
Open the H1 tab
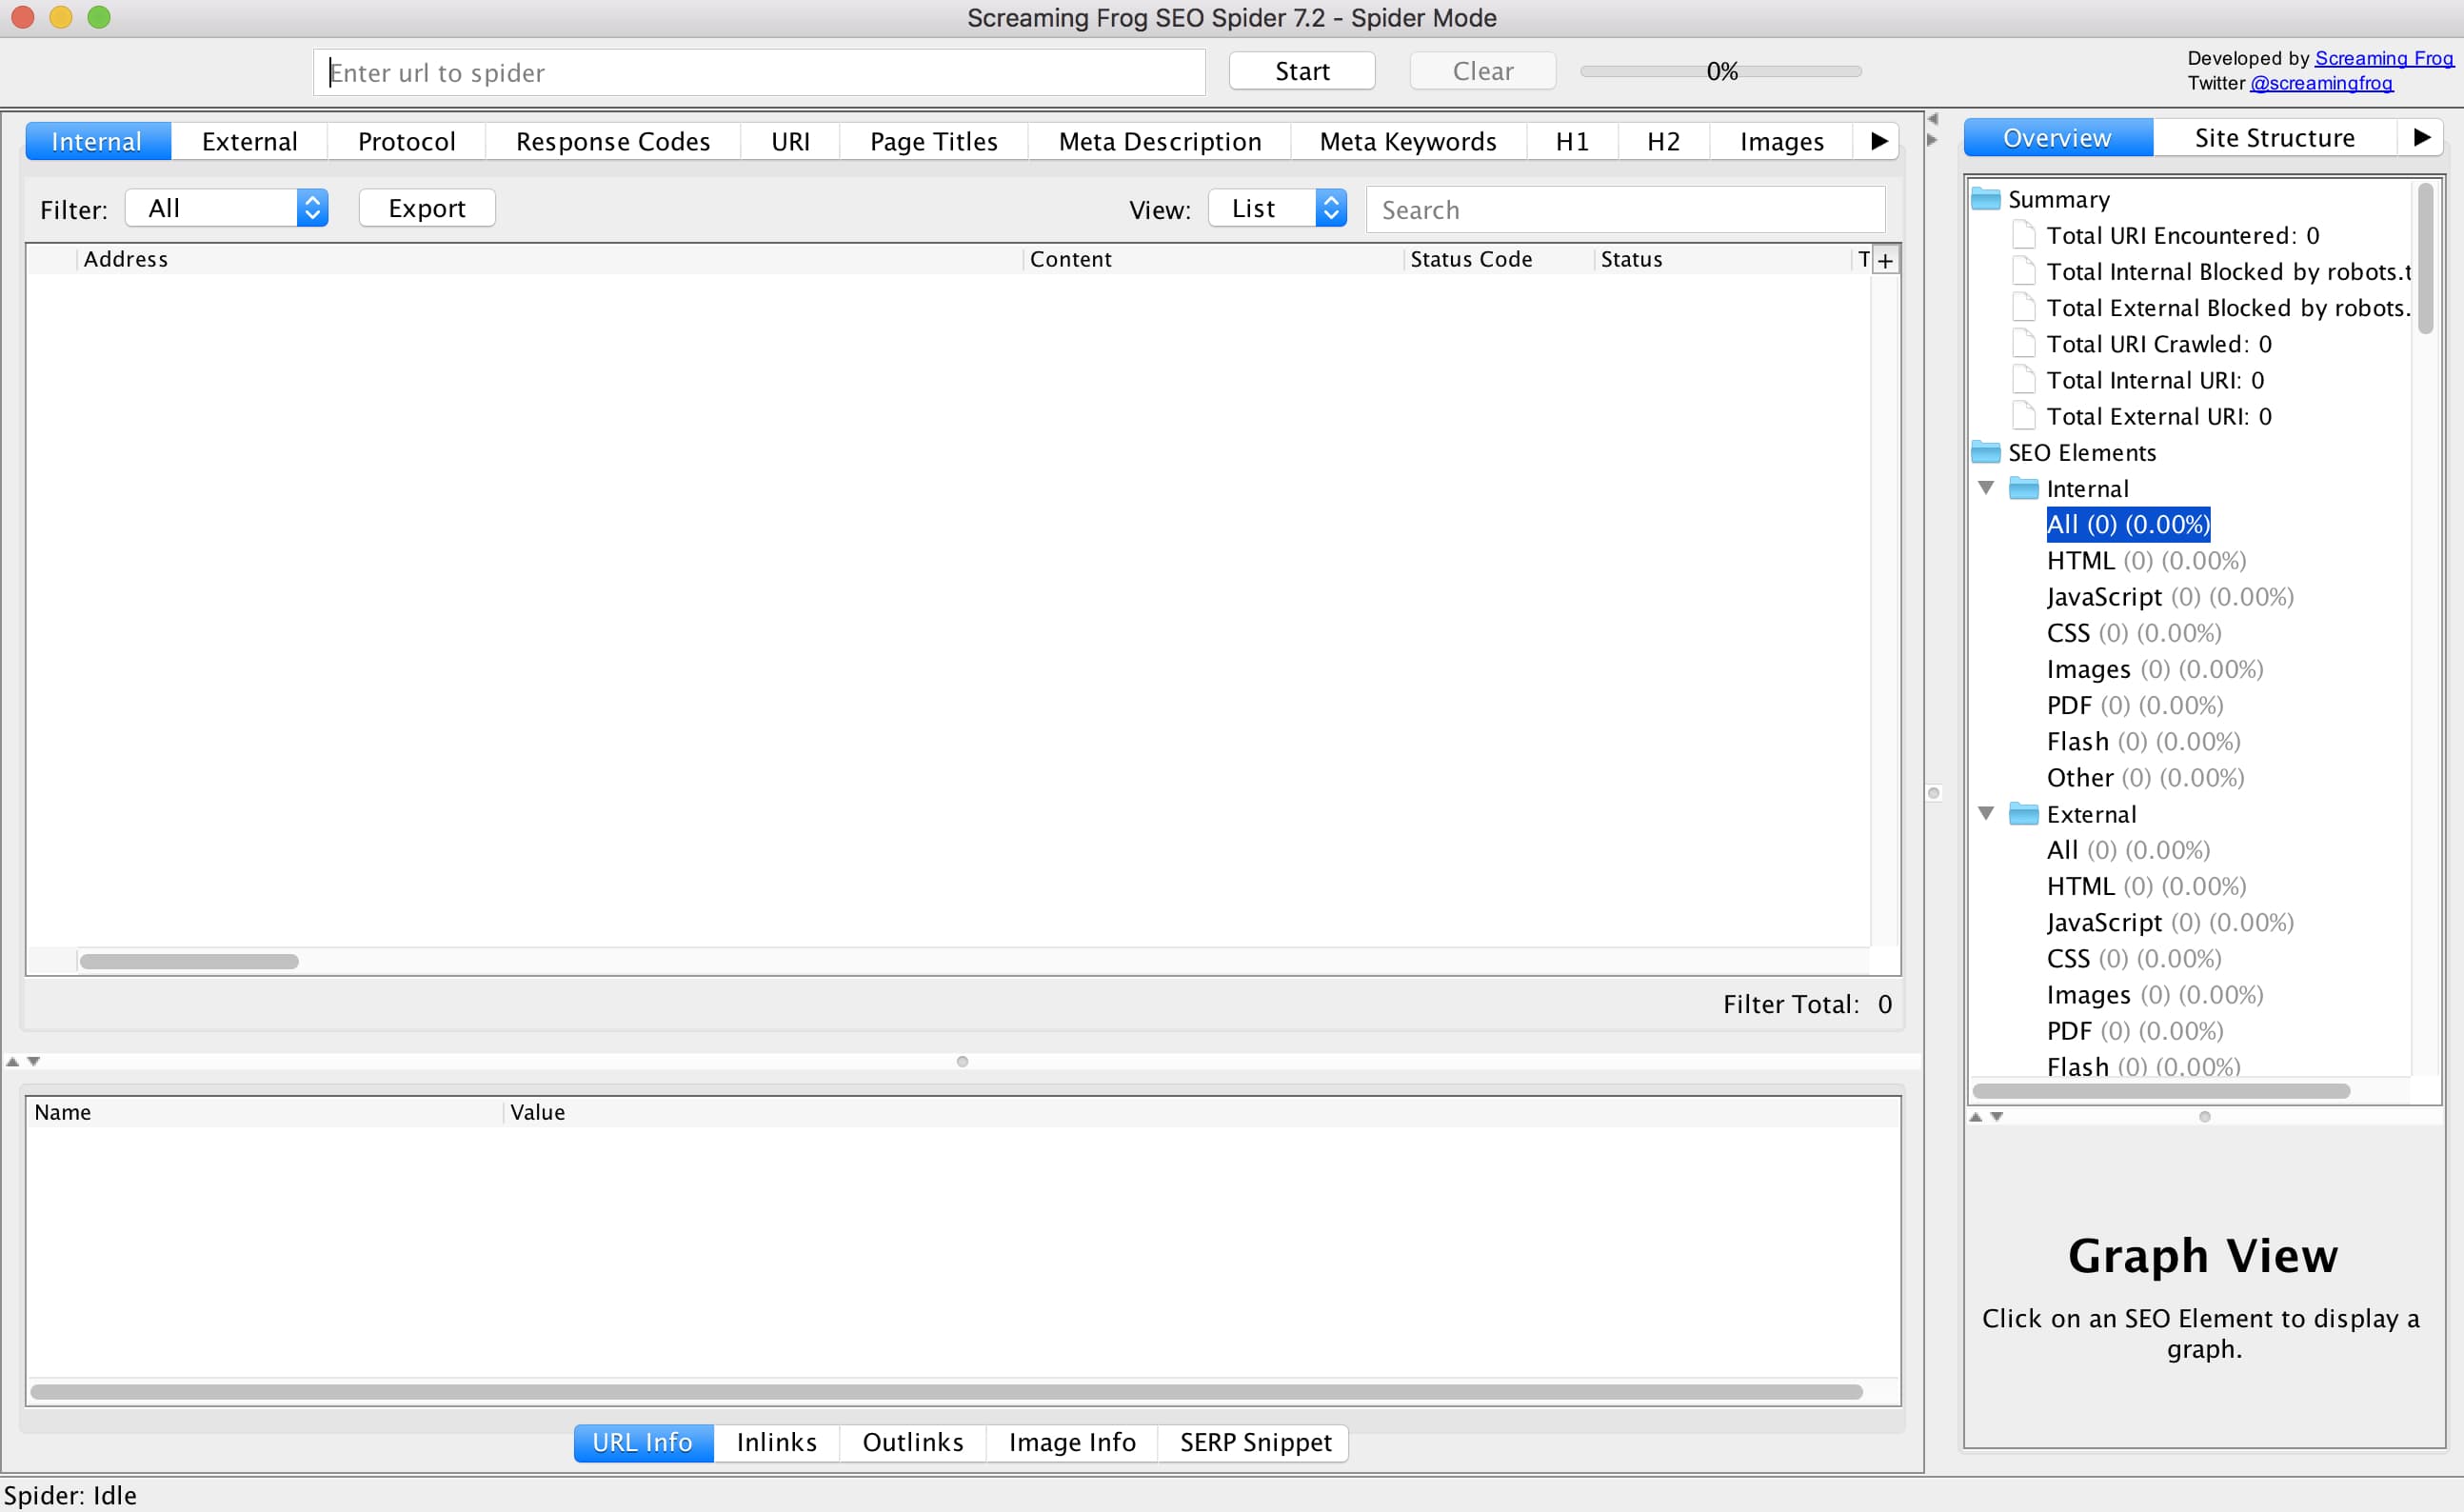coord(1572,141)
